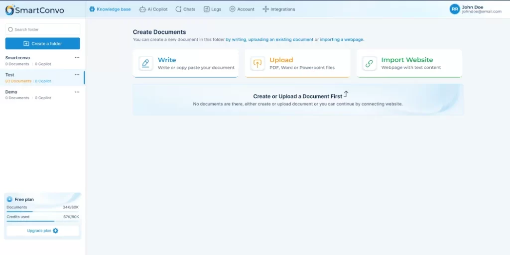Select the Smartconvo folder

click(x=43, y=60)
